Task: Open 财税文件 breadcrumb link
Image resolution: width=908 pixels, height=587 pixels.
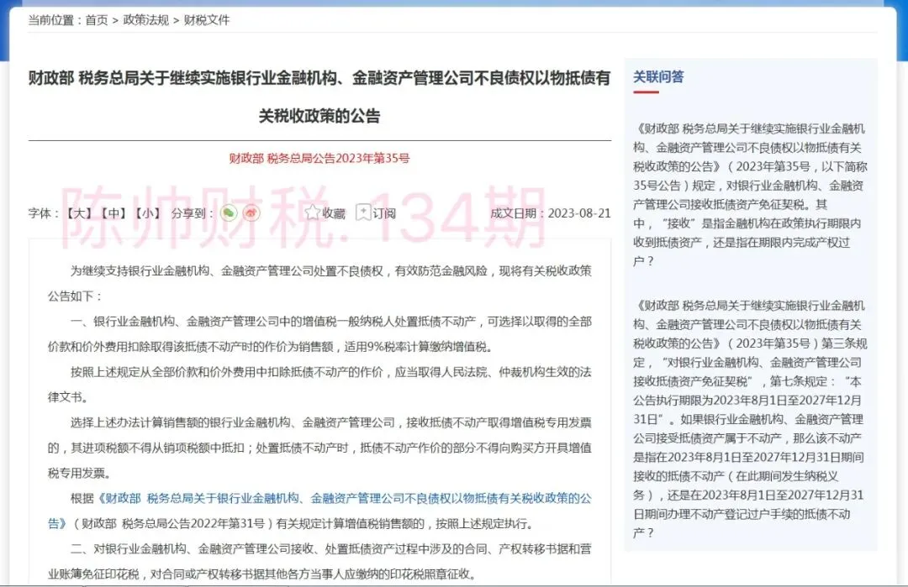Action: pyautogui.click(x=207, y=20)
